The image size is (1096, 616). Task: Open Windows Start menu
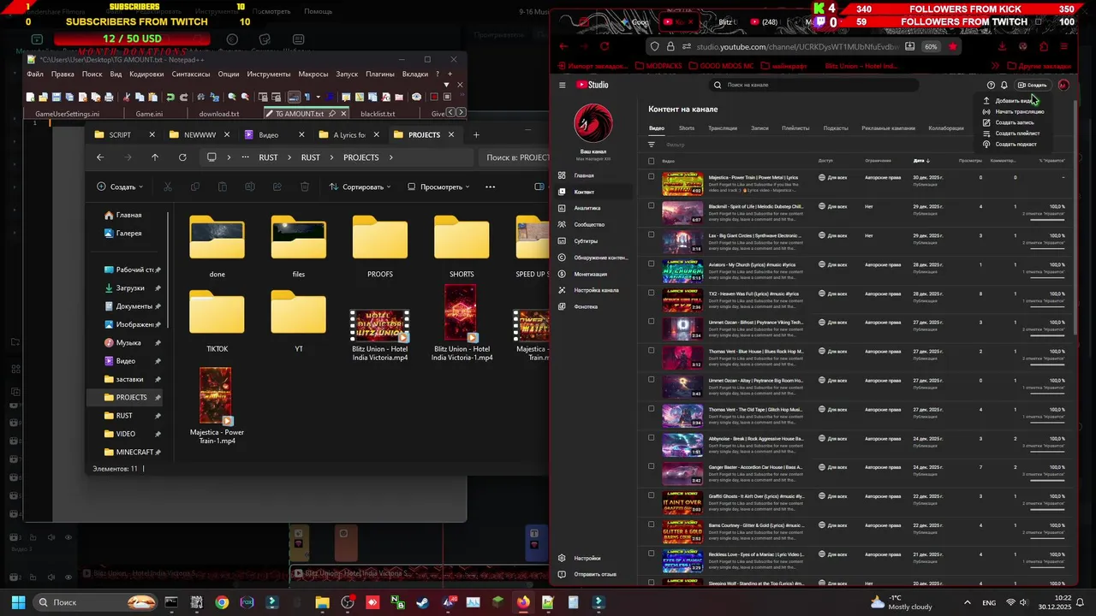coord(18,602)
